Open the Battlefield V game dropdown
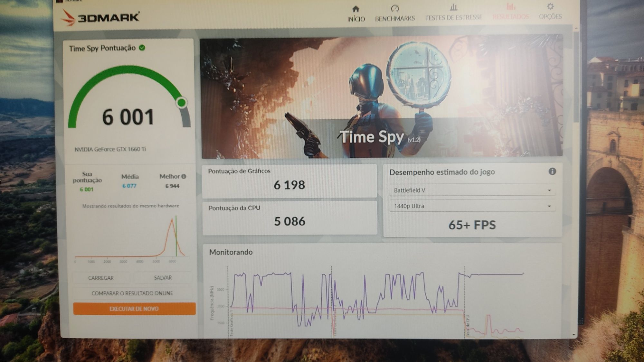The image size is (644, 362). pyautogui.click(x=472, y=190)
